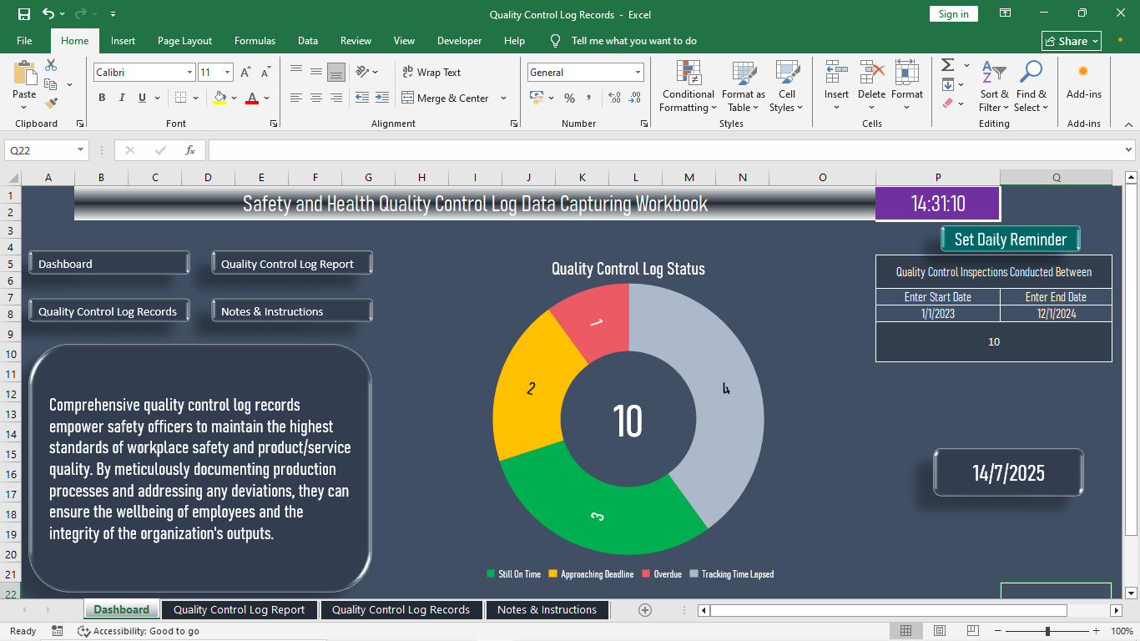The height and width of the screenshot is (641, 1140).
Task: Switch to Page Layout view in status bar
Action: [x=940, y=631]
